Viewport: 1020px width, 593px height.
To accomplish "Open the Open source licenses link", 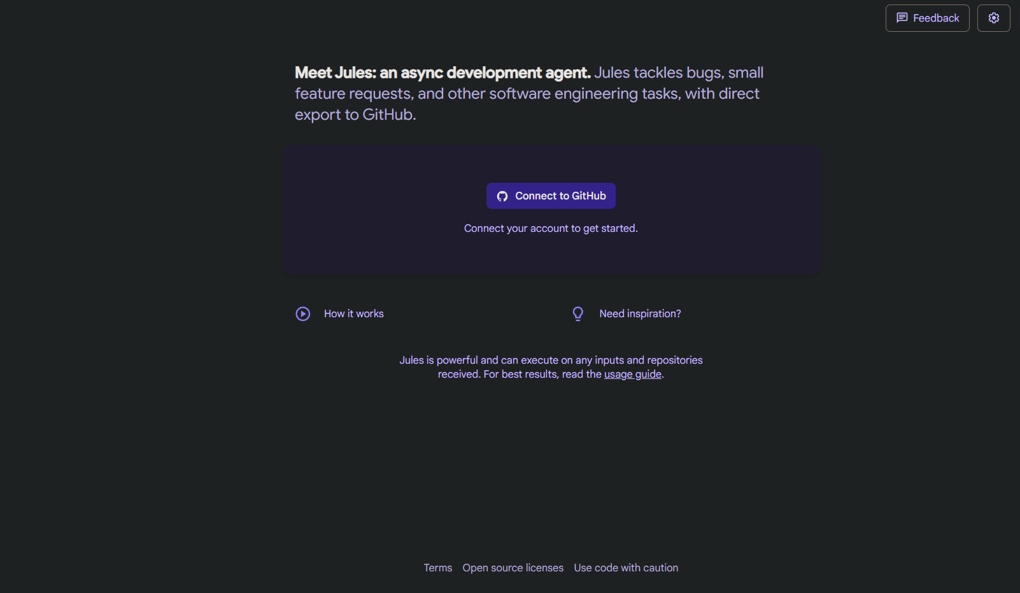I will pos(513,568).
